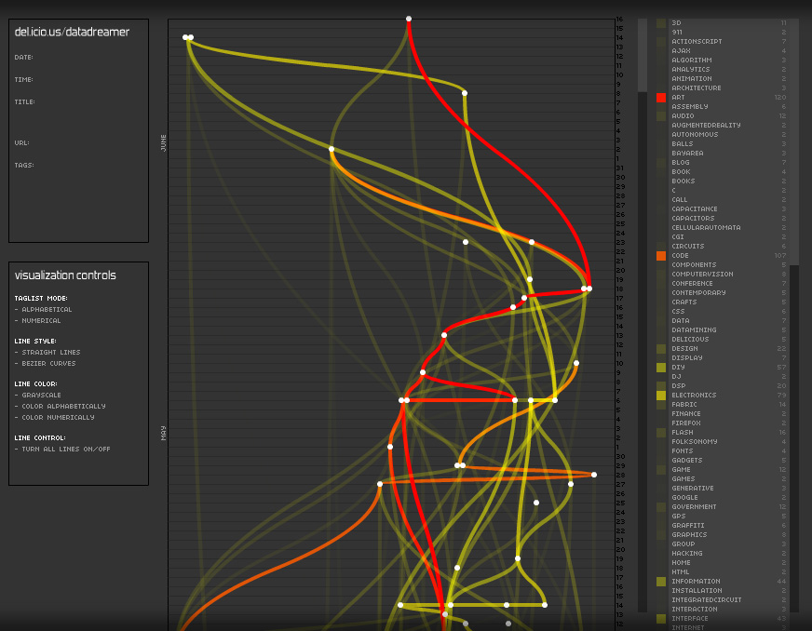Click the topmost bookmark node on red line

(x=409, y=19)
